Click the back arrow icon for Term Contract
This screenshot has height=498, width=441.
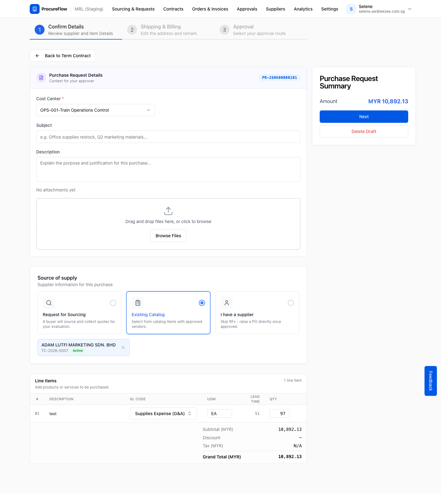pos(37,56)
